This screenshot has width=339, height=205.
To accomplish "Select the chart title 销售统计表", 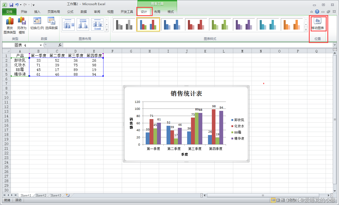I will [186, 93].
